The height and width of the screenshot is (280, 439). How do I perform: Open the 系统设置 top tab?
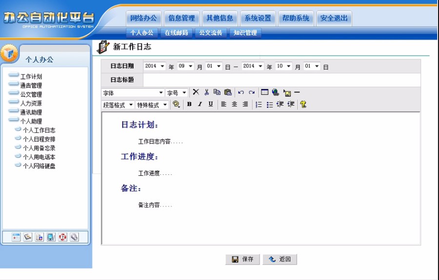coord(258,19)
